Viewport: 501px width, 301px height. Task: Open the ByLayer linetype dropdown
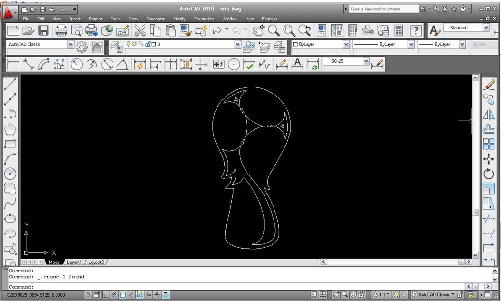[x=411, y=44]
